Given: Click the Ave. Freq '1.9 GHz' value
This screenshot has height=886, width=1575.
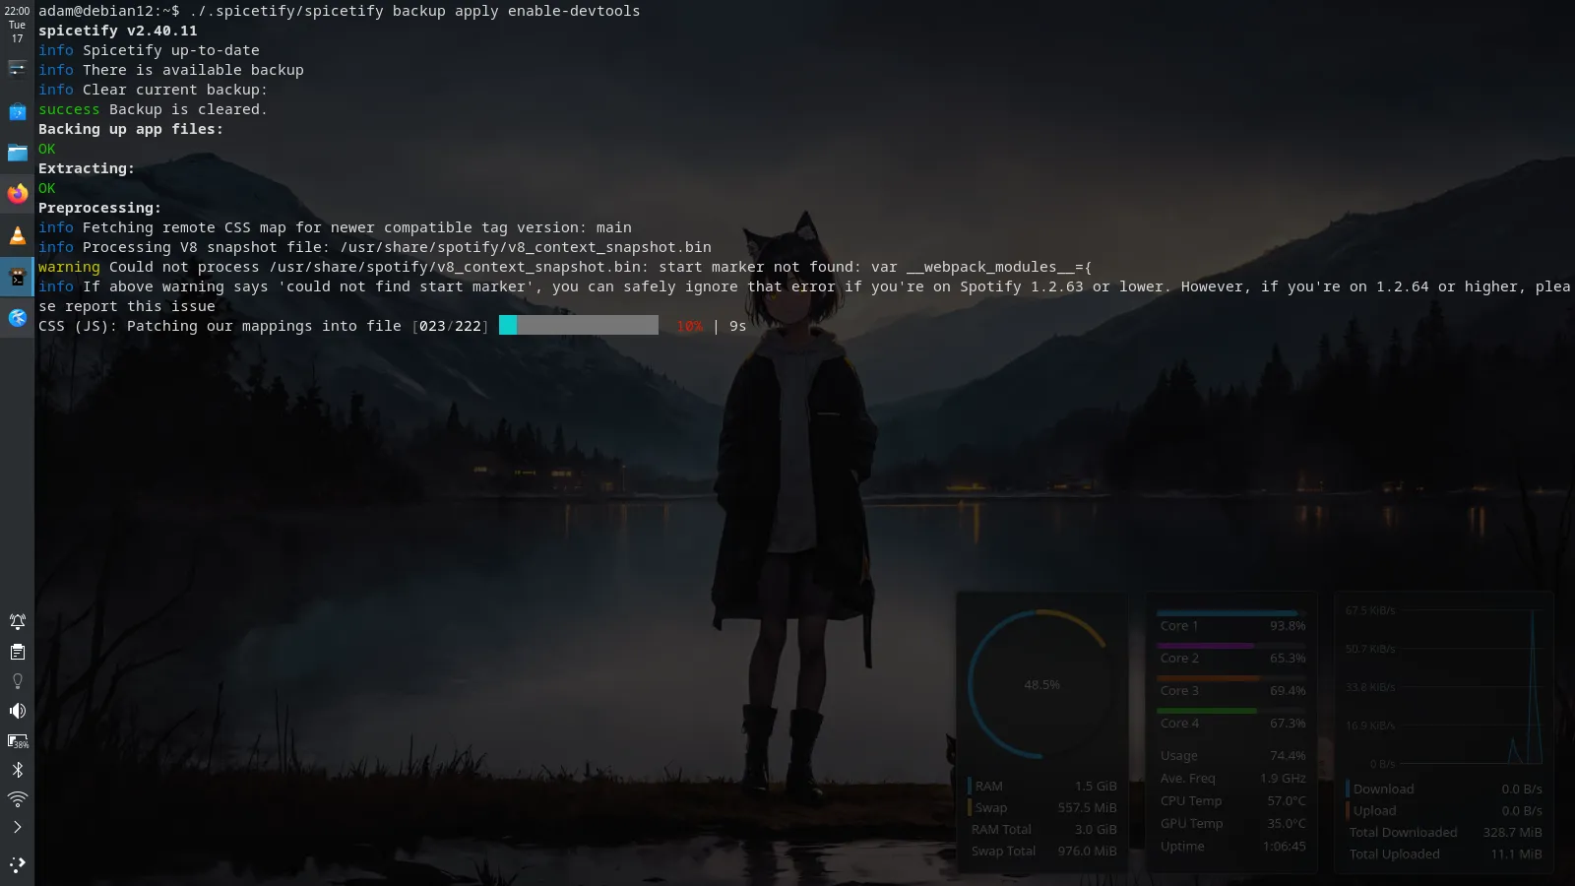Looking at the screenshot, I should click(x=1283, y=779).
